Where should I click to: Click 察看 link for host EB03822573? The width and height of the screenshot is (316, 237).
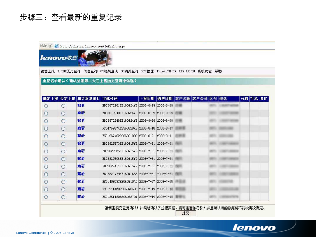coord(81,144)
